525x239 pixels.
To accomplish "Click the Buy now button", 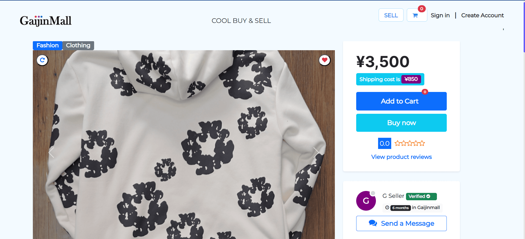I will point(401,123).
